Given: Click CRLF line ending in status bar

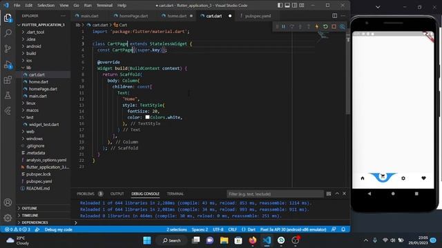Looking at the screenshot, I should click(x=232, y=229).
